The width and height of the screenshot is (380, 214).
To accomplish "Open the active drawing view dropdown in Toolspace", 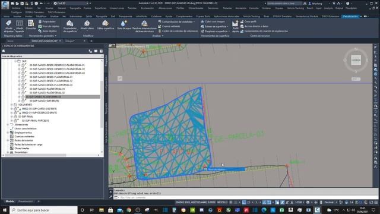I will pos(52,56).
